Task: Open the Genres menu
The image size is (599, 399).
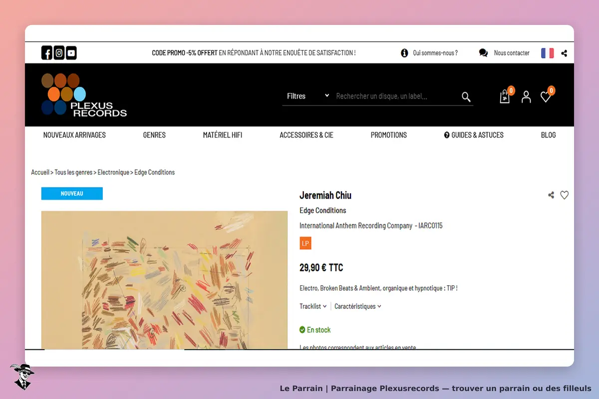Action: [x=154, y=135]
